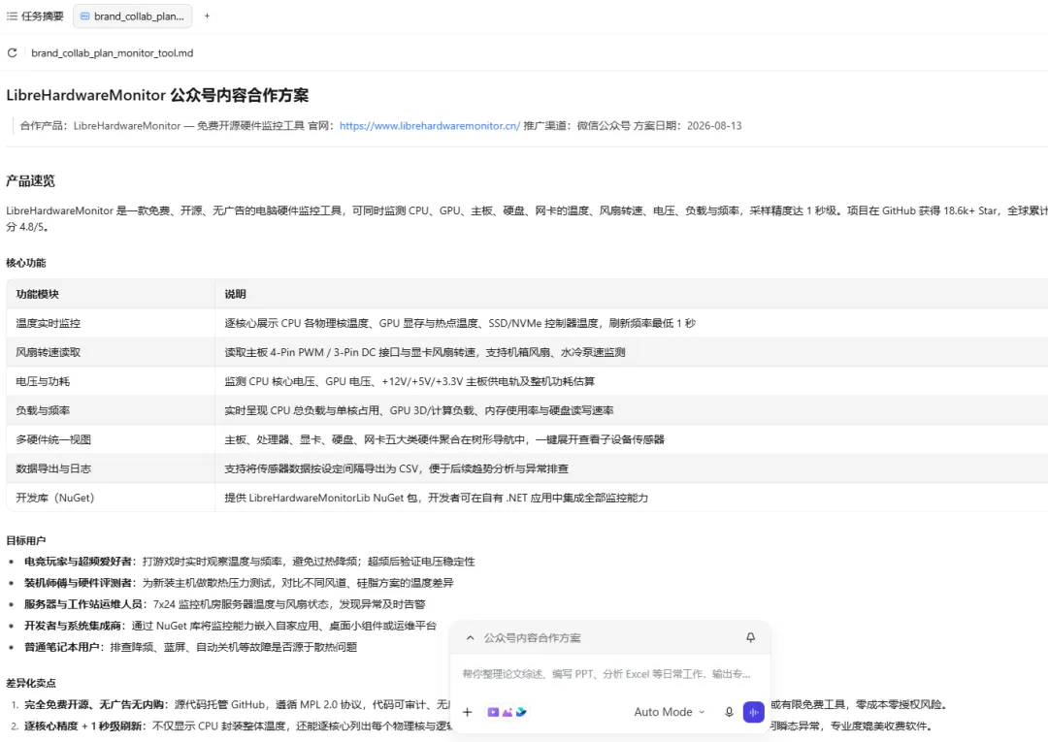Screen dimensions: 1048x742
Task: Click the bell notification icon in chat panel
Action: [x=750, y=638]
